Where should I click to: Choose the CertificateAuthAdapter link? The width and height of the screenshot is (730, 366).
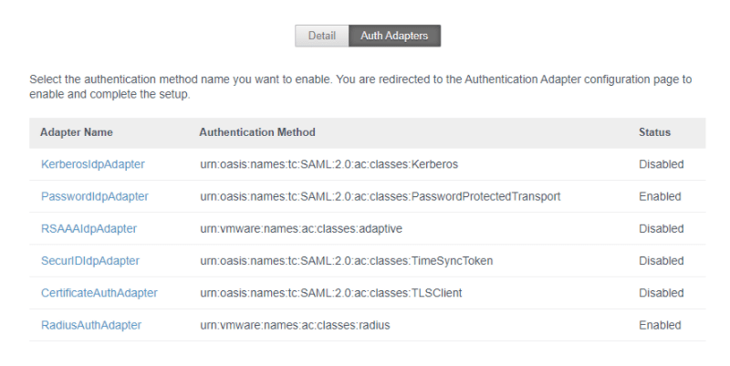point(99,293)
